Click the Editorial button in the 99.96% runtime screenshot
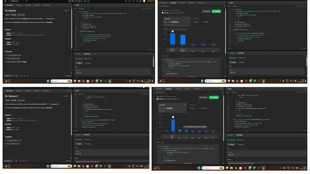 coord(203,97)
